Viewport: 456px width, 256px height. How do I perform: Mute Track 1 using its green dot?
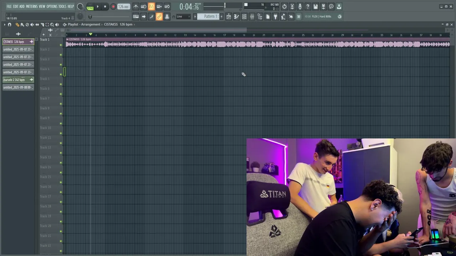[x=61, y=45]
